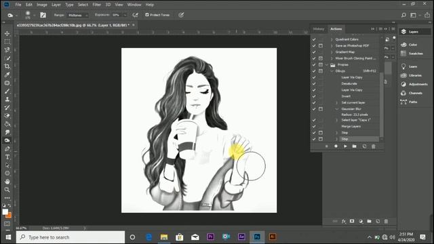This screenshot has width=434, height=244.
Task: Open the Photoshop search icon
Action: click(x=403, y=15)
